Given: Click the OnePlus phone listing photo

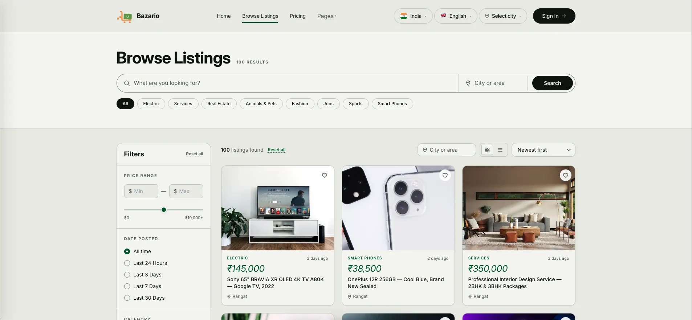Looking at the screenshot, I should [x=398, y=208].
